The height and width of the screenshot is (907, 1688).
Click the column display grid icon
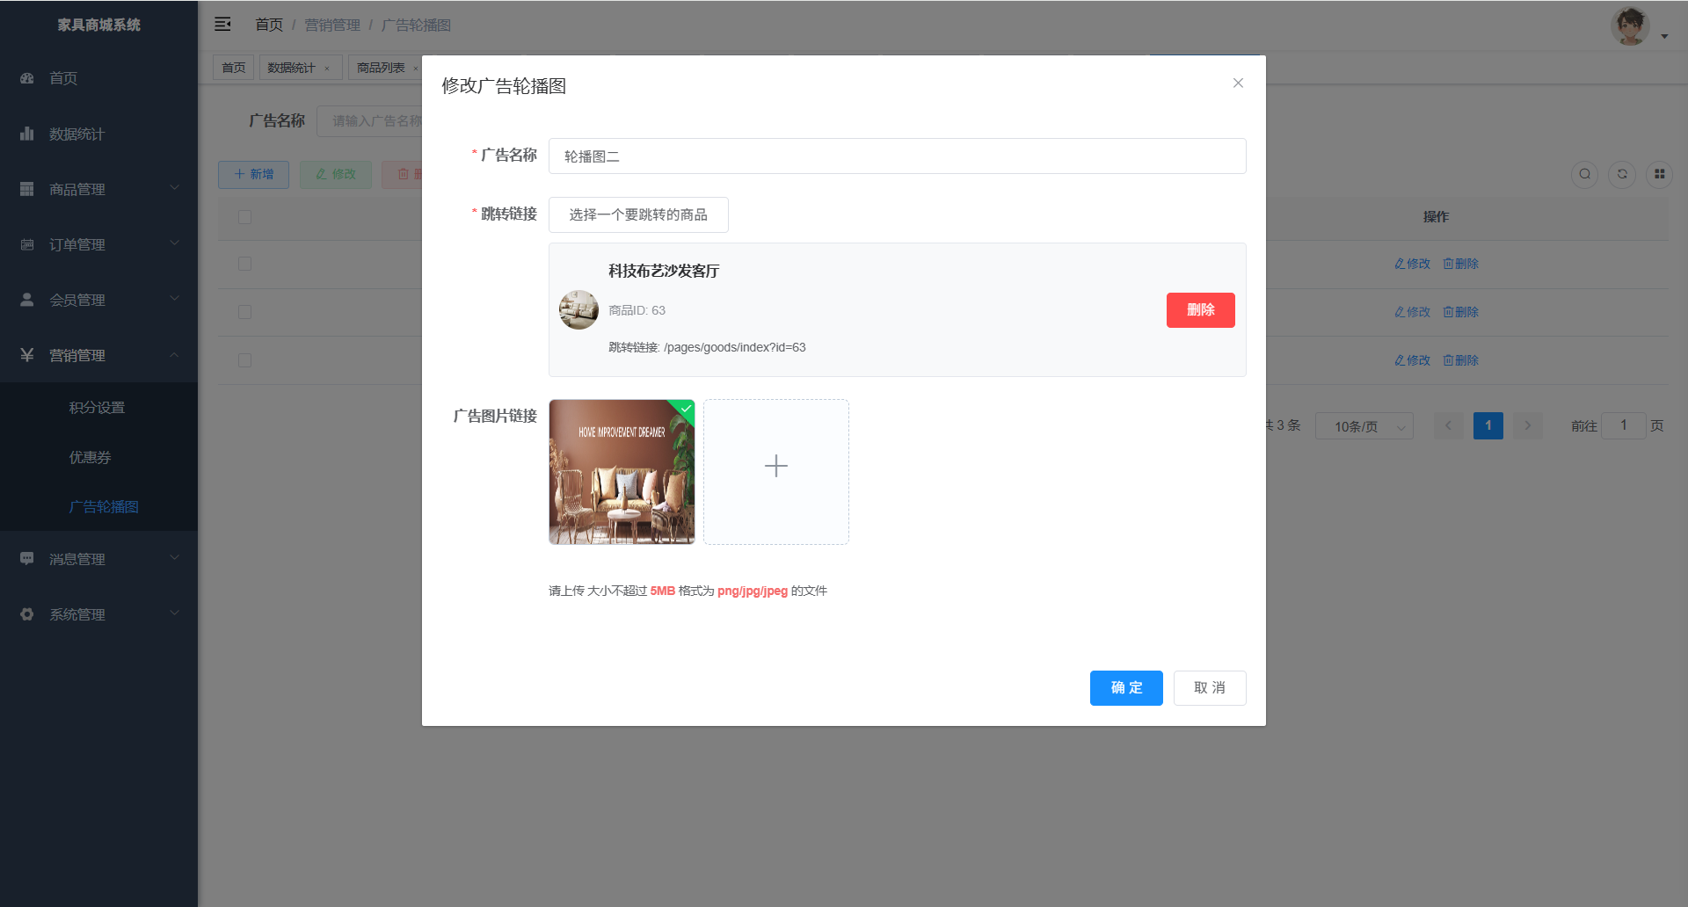point(1659,174)
